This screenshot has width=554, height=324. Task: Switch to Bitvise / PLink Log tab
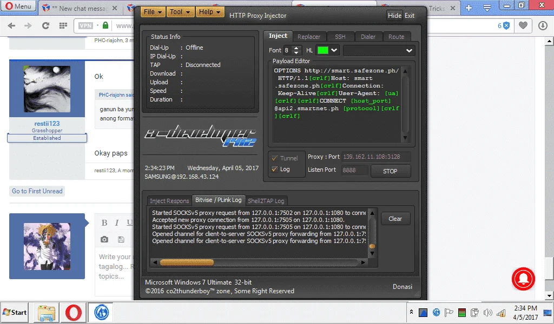(x=219, y=200)
